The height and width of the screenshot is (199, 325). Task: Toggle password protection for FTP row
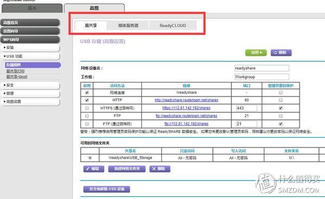pos(281,116)
